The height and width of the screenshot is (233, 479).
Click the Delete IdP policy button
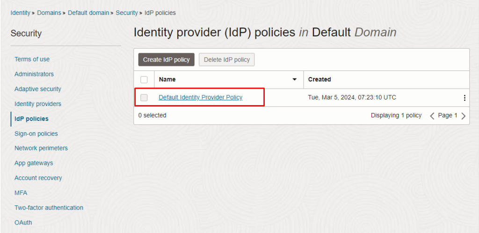tap(227, 60)
